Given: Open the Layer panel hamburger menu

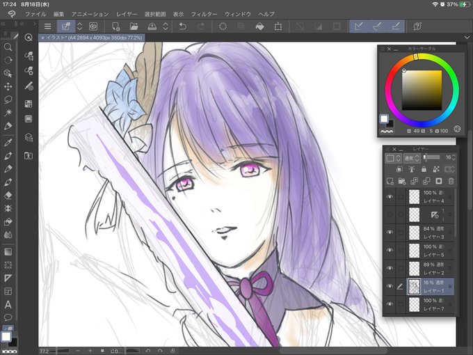Looking at the screenshot, I should 388,149.
